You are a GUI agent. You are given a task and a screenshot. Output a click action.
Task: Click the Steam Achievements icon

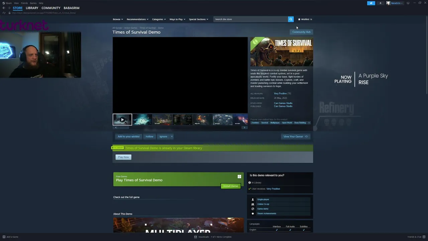pyautogui.click(x=252, y=214)
